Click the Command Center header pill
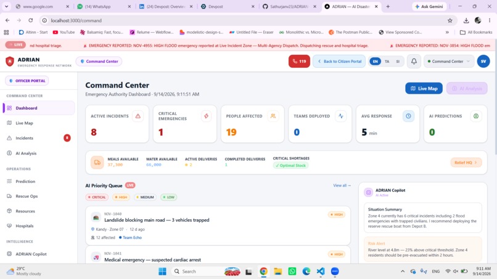The image size is (497, 279). (x=99, y=62)
